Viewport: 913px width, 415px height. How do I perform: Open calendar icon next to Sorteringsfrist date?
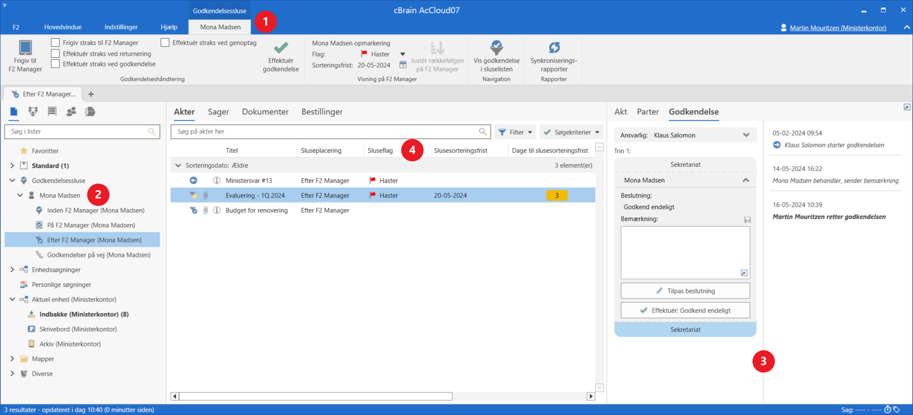tap(403, 65)
